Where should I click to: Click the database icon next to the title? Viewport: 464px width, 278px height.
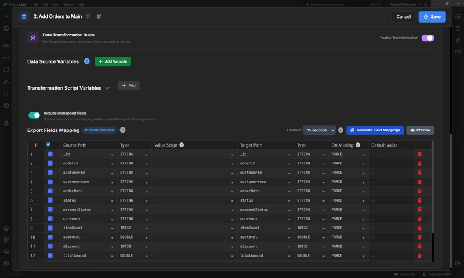(x=24, y=17)
